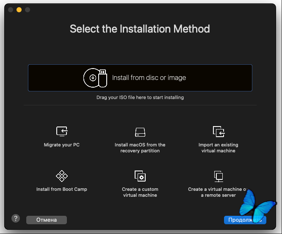Screen dimensions: 282x234
Task: Choose "Import an existing virtual machine" text
Action: point(218,148)
